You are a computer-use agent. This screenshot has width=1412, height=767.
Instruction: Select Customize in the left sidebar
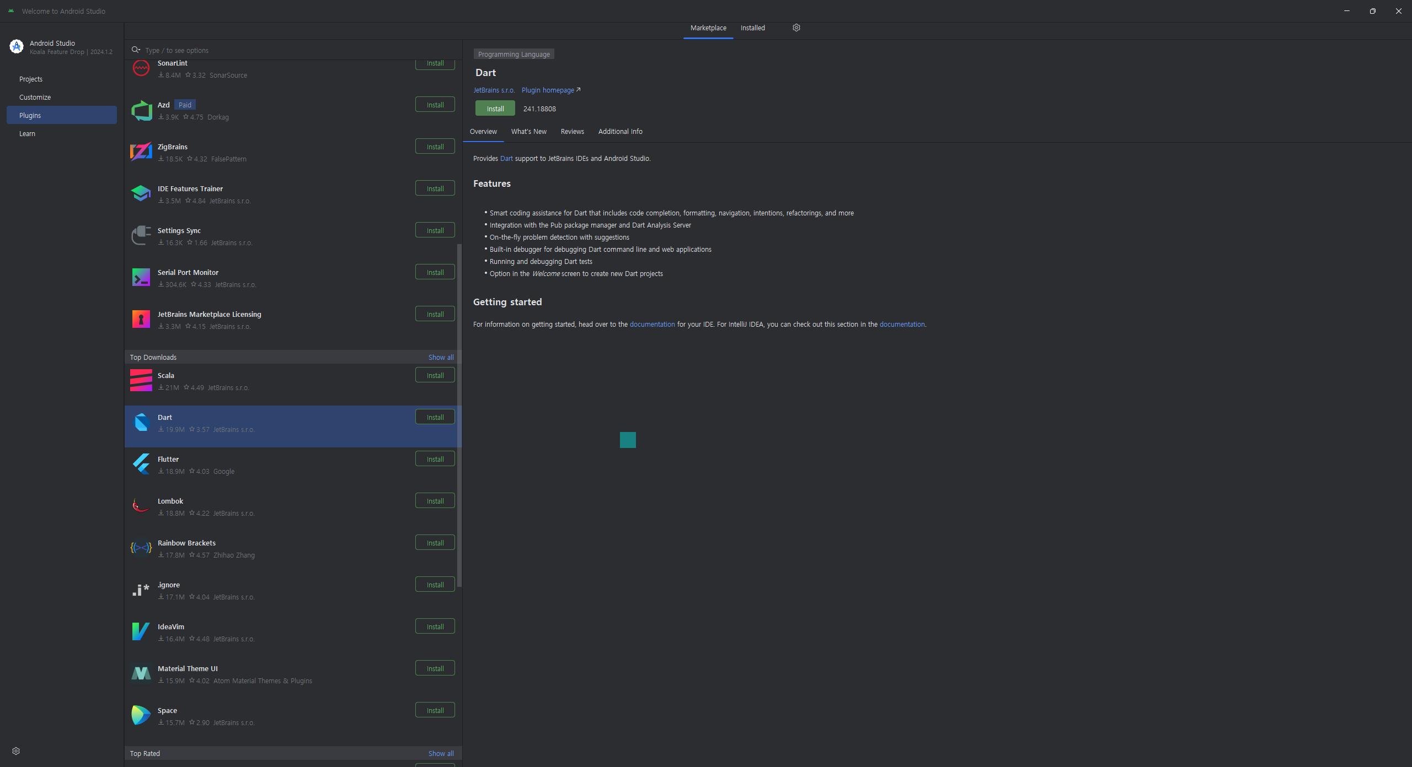pyautogui.click(x=35, y=98)
